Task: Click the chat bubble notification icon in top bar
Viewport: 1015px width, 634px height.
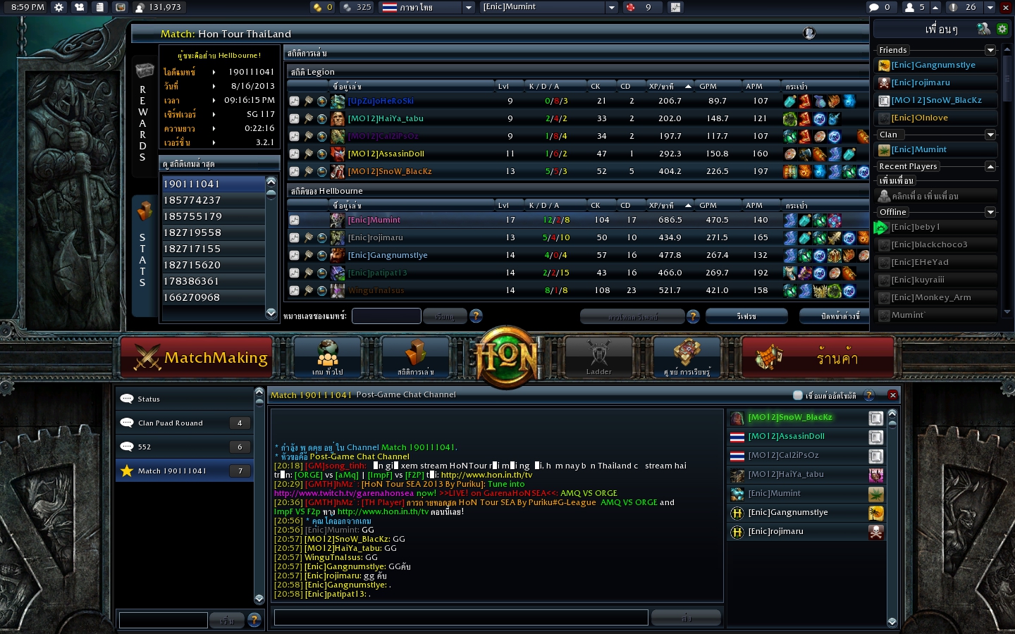Action: pos(874,7)
